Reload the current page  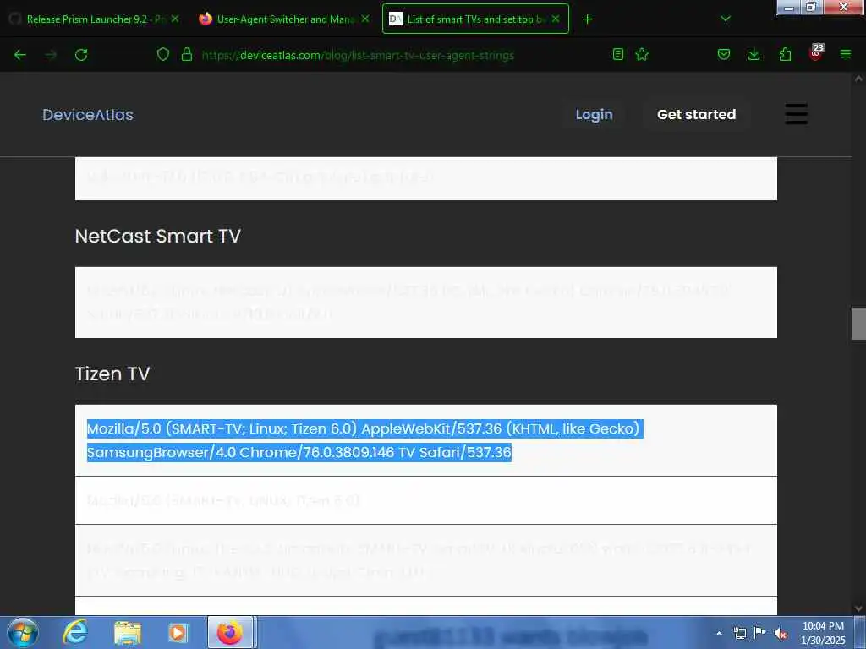click(81, 55)
